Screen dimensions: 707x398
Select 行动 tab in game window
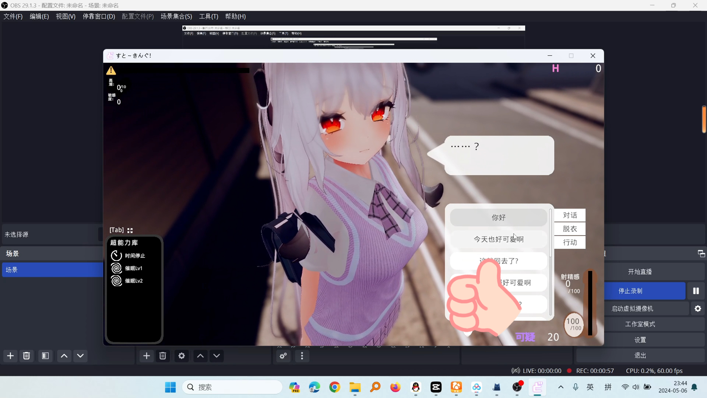click(570, 242)
